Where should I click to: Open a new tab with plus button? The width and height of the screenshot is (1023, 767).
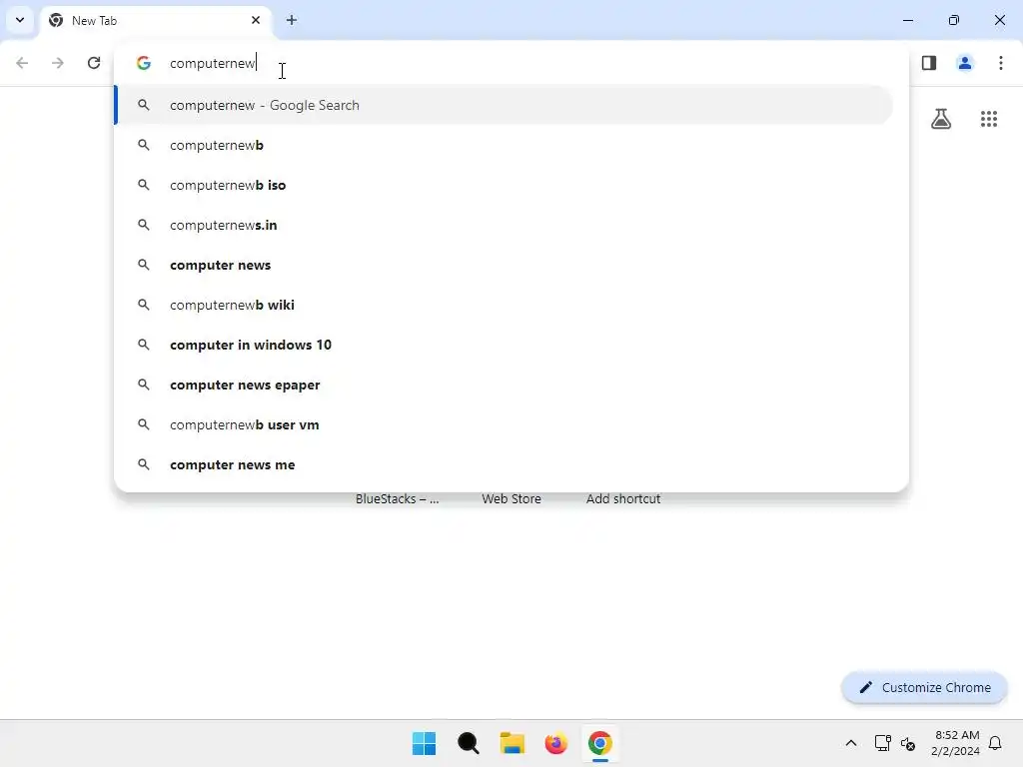tap(292, 20)
